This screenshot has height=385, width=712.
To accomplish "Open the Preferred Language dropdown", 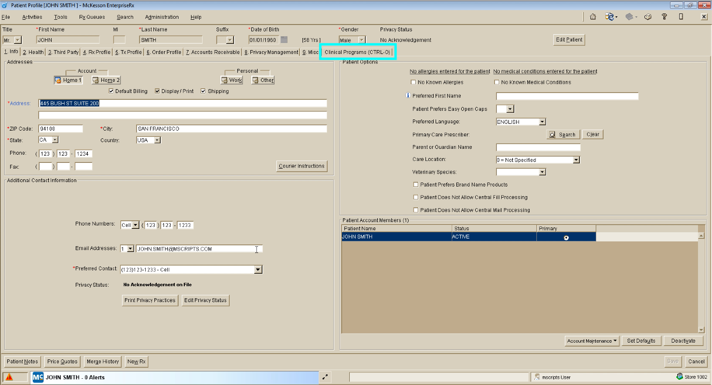I will pos(542,122).
